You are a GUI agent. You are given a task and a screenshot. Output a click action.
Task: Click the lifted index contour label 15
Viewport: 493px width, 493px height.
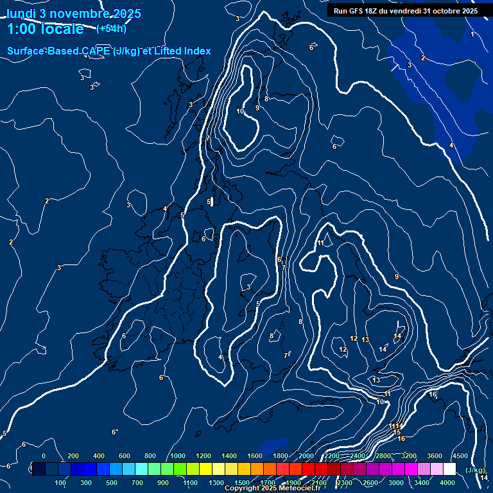coord(397,433)
